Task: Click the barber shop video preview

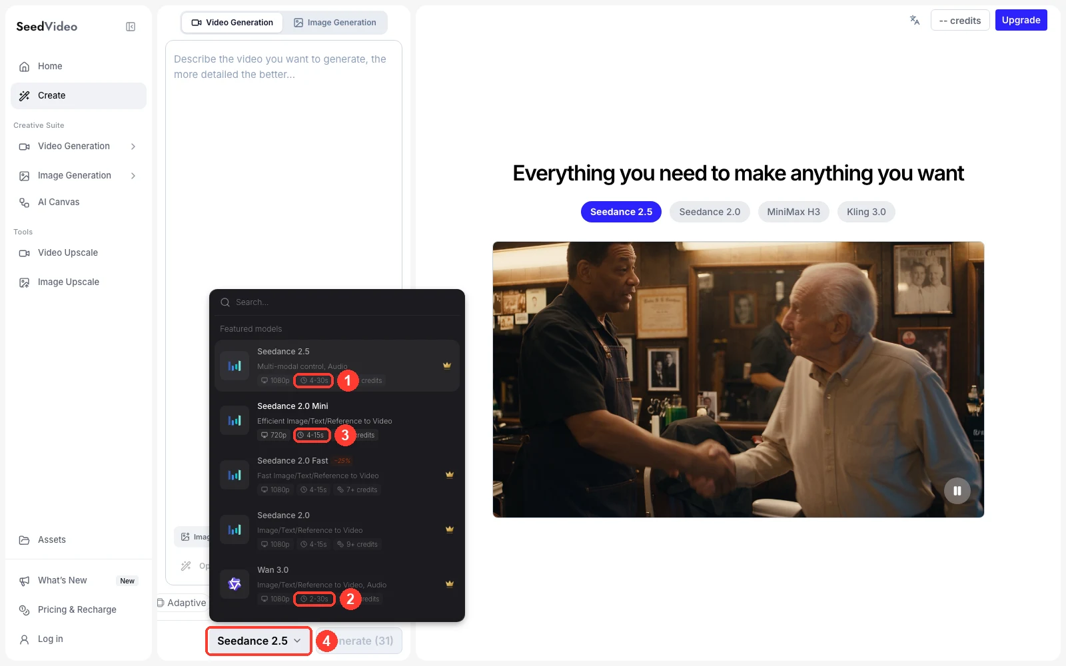Action: (738, 380)
